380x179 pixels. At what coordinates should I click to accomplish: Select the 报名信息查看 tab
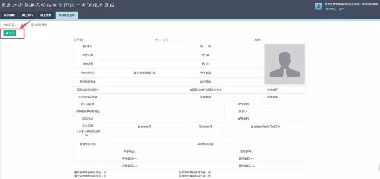pyautogui.click(x=66, y=15)
